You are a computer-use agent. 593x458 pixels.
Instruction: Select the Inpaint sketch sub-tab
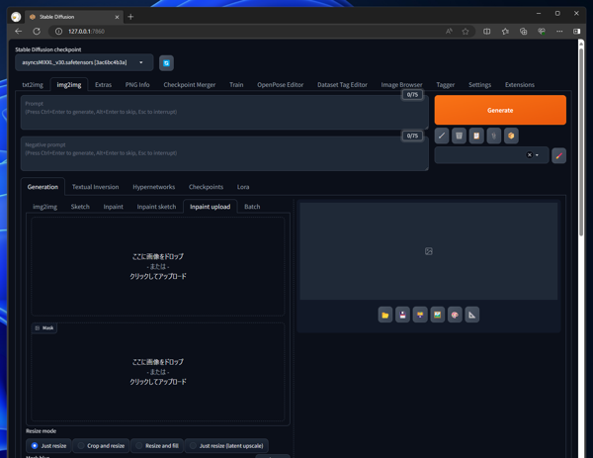click(x=156, y=207)
